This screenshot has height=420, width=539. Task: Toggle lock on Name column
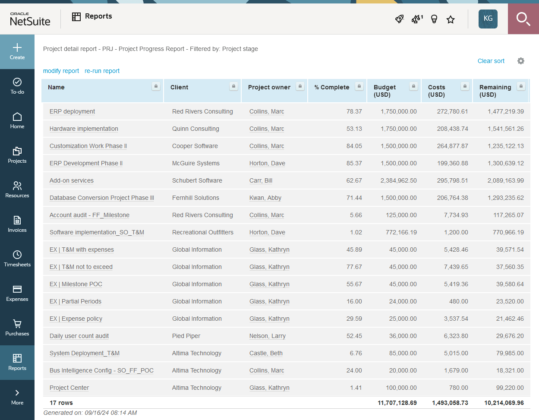(x=156, y=86)
